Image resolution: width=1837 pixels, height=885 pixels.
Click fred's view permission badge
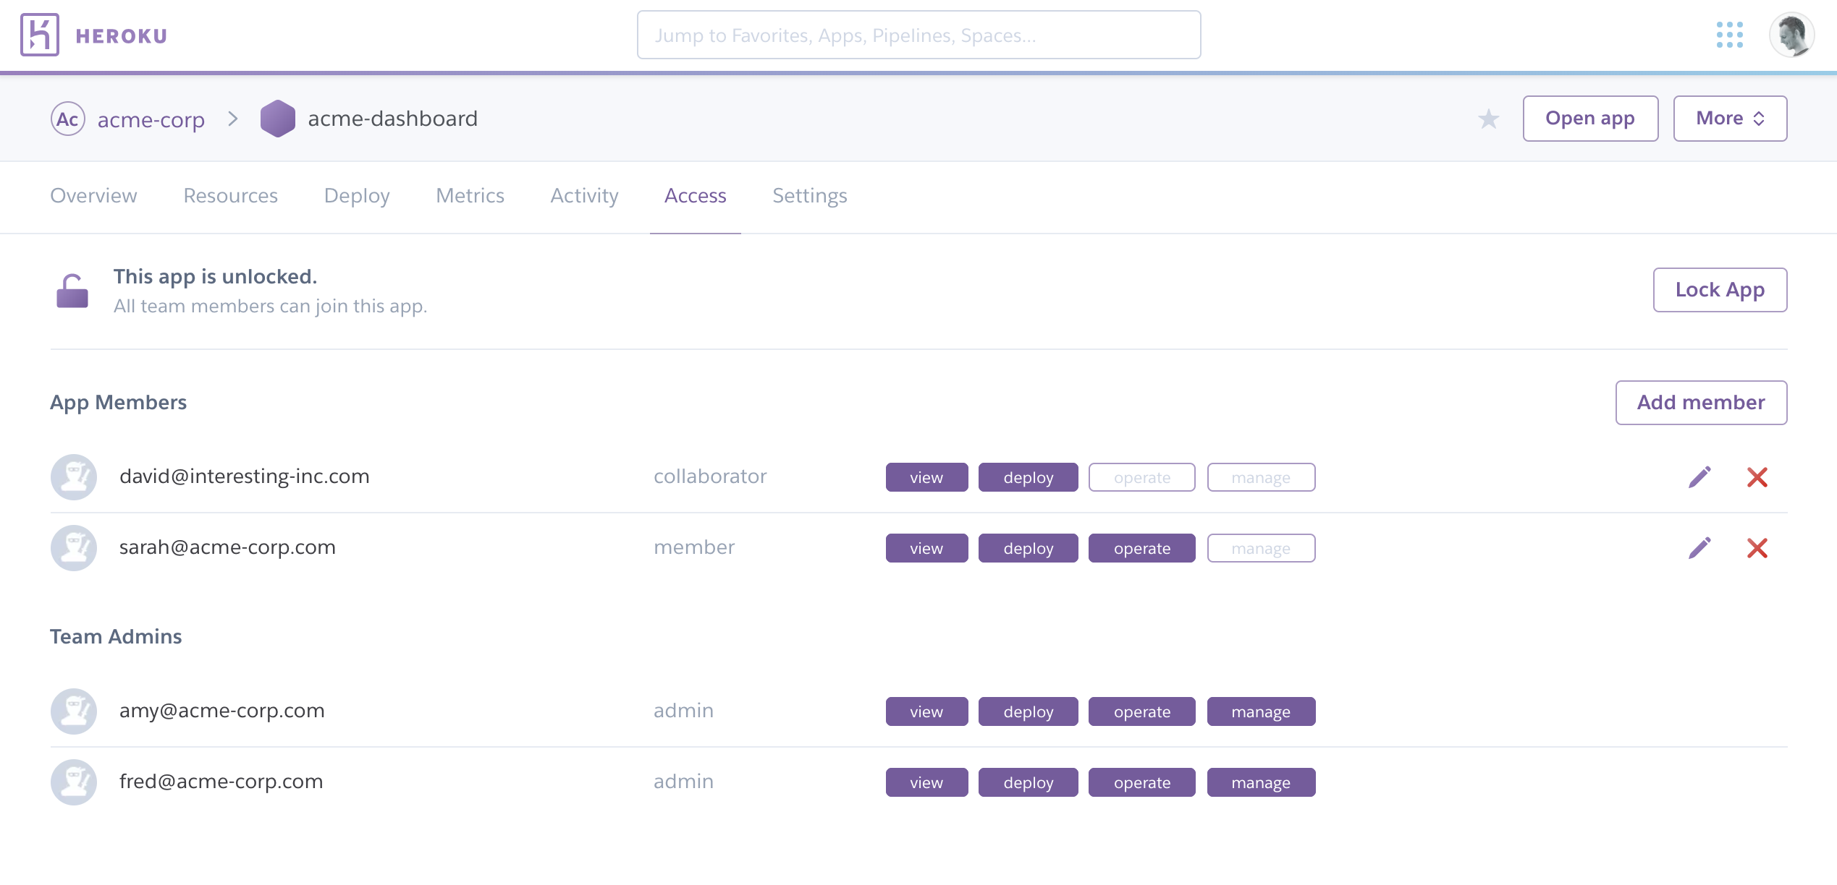(x=926, y=782)
